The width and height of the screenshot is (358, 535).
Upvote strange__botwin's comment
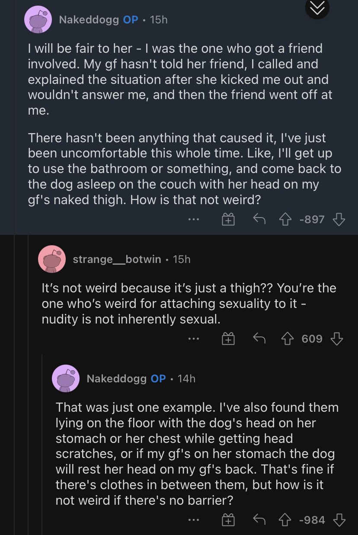click(x=287, y=339)
